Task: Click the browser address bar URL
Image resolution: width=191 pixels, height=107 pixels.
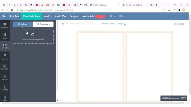Action: click(47, 10)
